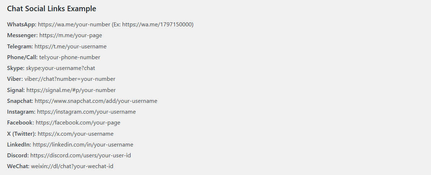This screenshot has height=175, width=431.
Task: Click the viber://chat?number=your-number text
Action: [x=70, y=79]
